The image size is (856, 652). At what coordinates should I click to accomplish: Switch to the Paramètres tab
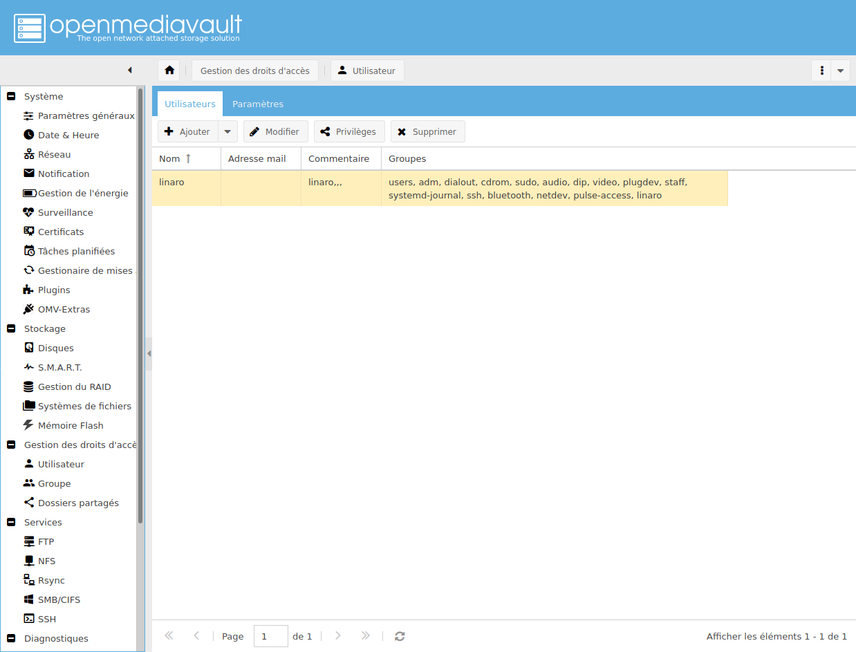258,104
